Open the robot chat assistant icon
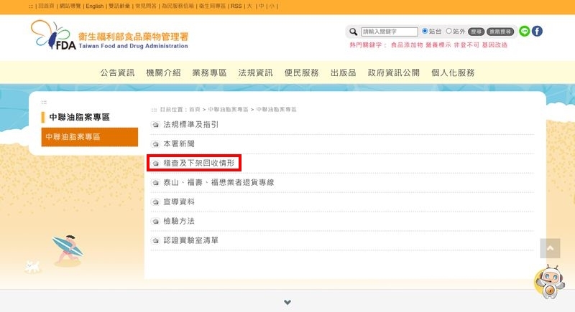This screenshot has width=575, height=312. pyautogui.click(x=549, y=282)
